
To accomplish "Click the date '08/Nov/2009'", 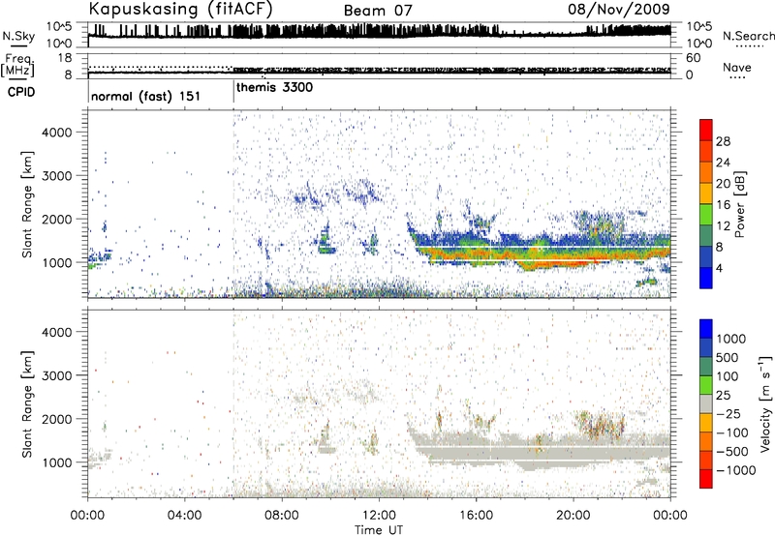I will tap(619, 9).
